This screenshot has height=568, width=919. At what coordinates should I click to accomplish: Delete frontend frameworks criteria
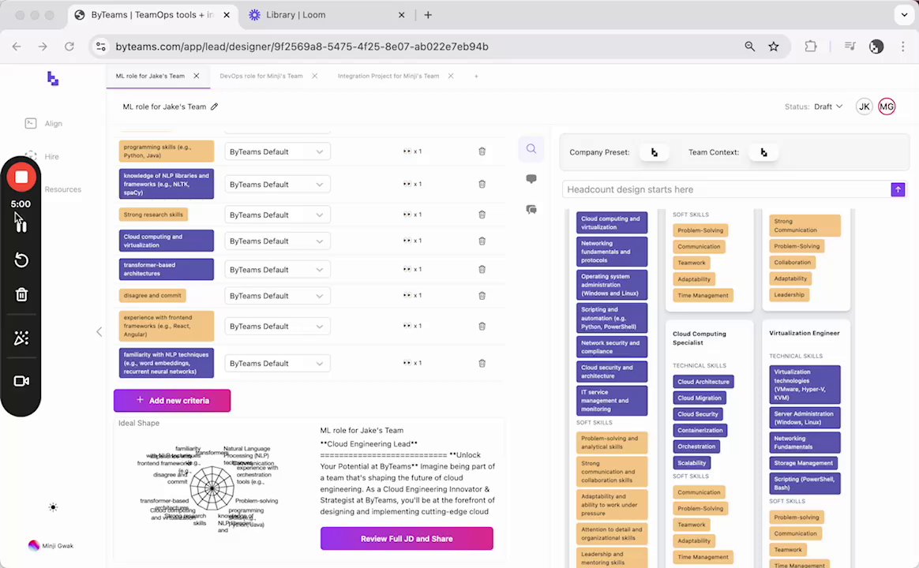point(482,326)
